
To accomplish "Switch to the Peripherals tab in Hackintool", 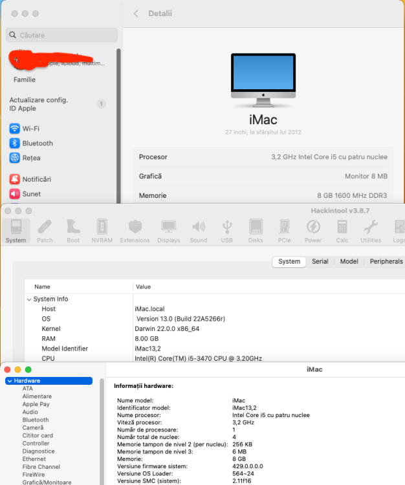I will pyautogui.click(x=386, y=261).
